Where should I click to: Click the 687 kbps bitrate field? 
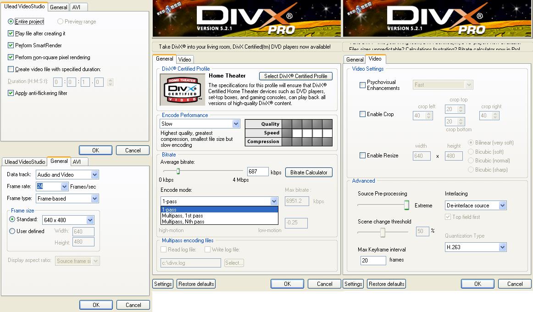[x=258, y=172]
